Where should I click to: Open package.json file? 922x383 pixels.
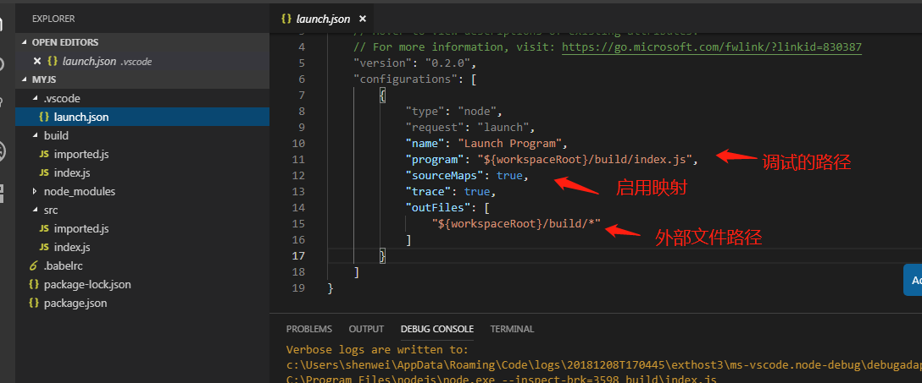pos(142,304)
